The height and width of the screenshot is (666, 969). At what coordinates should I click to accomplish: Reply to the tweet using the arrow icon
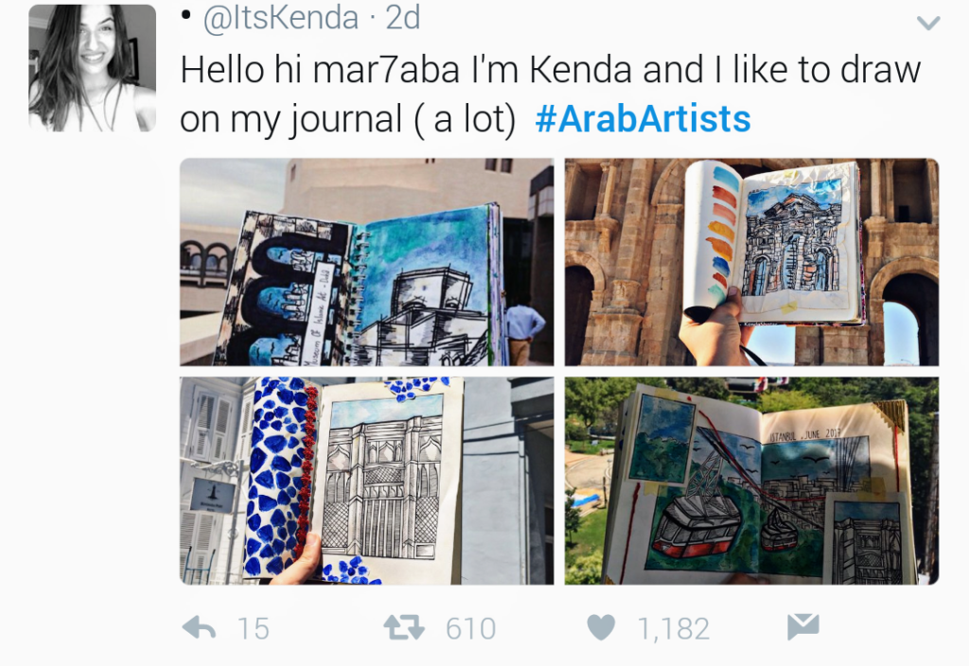point(200,627)
